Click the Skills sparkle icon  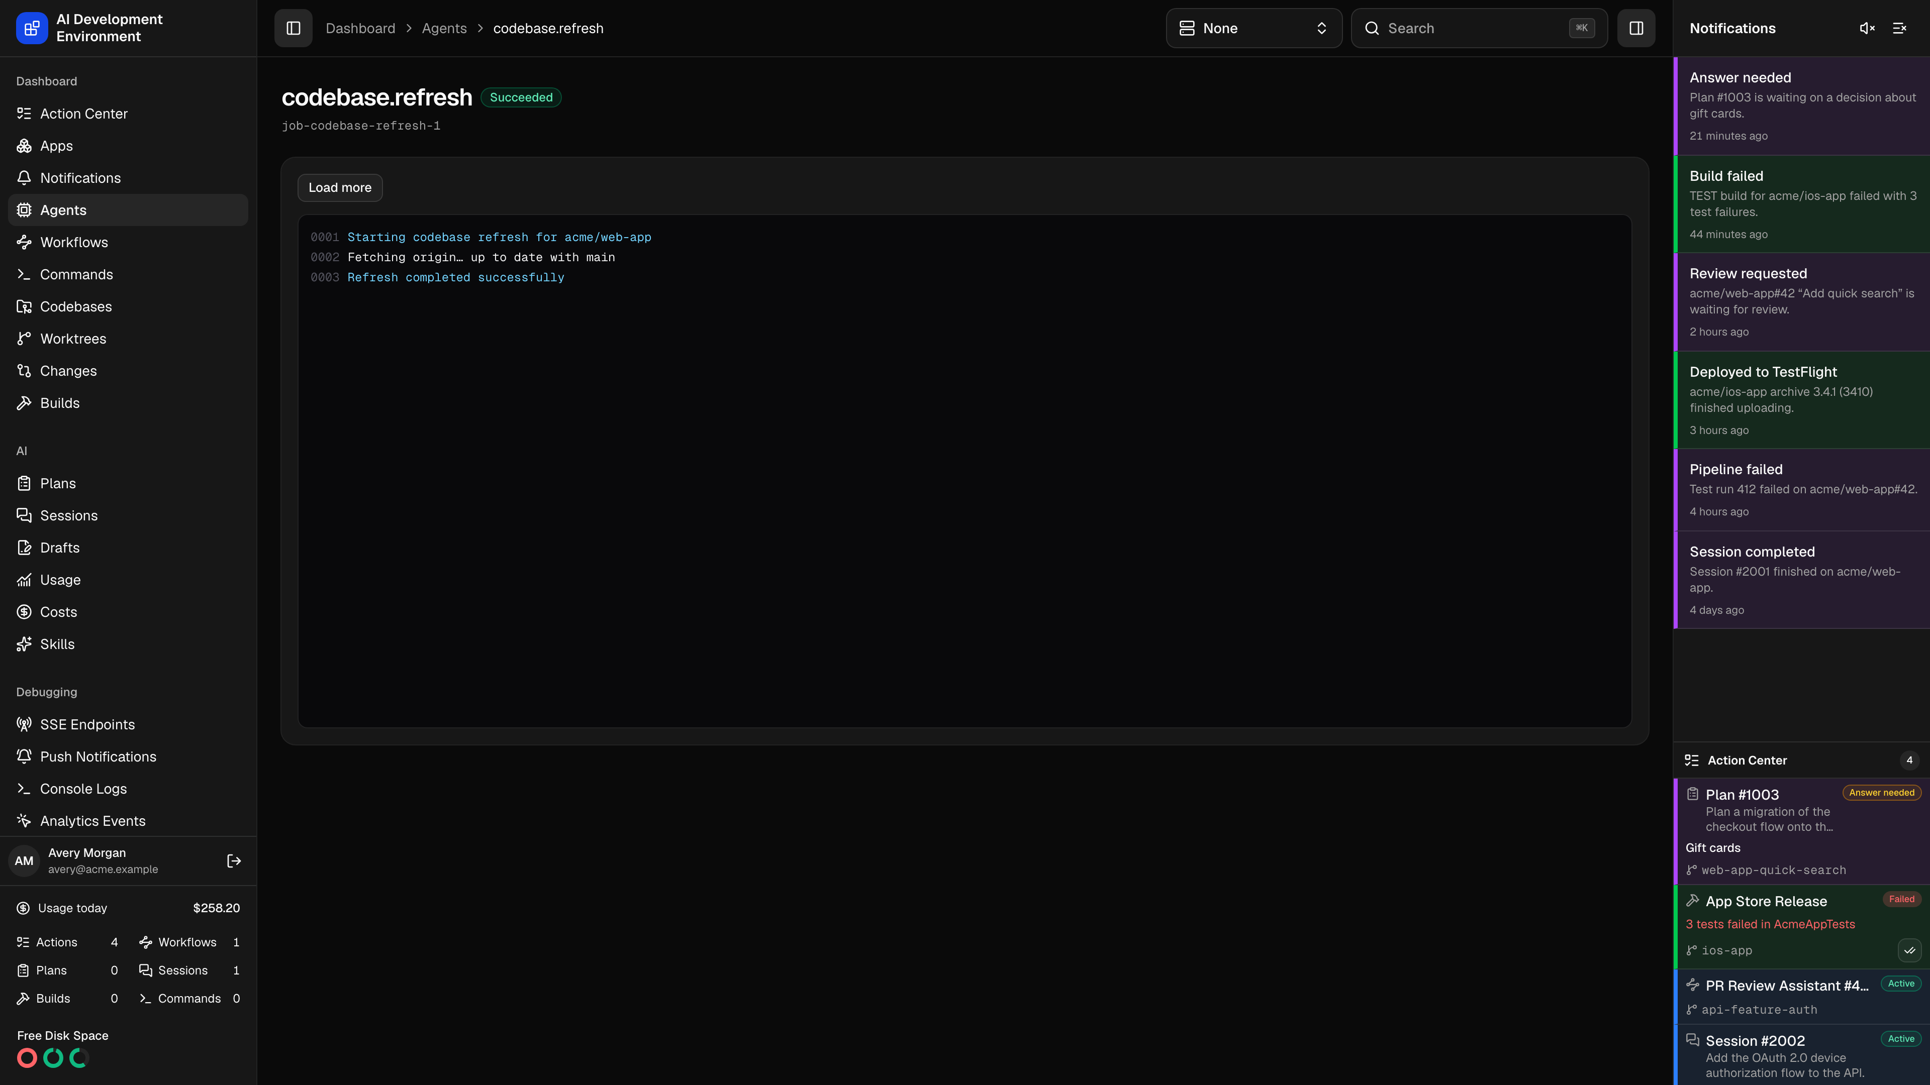[x=24, y=644]
